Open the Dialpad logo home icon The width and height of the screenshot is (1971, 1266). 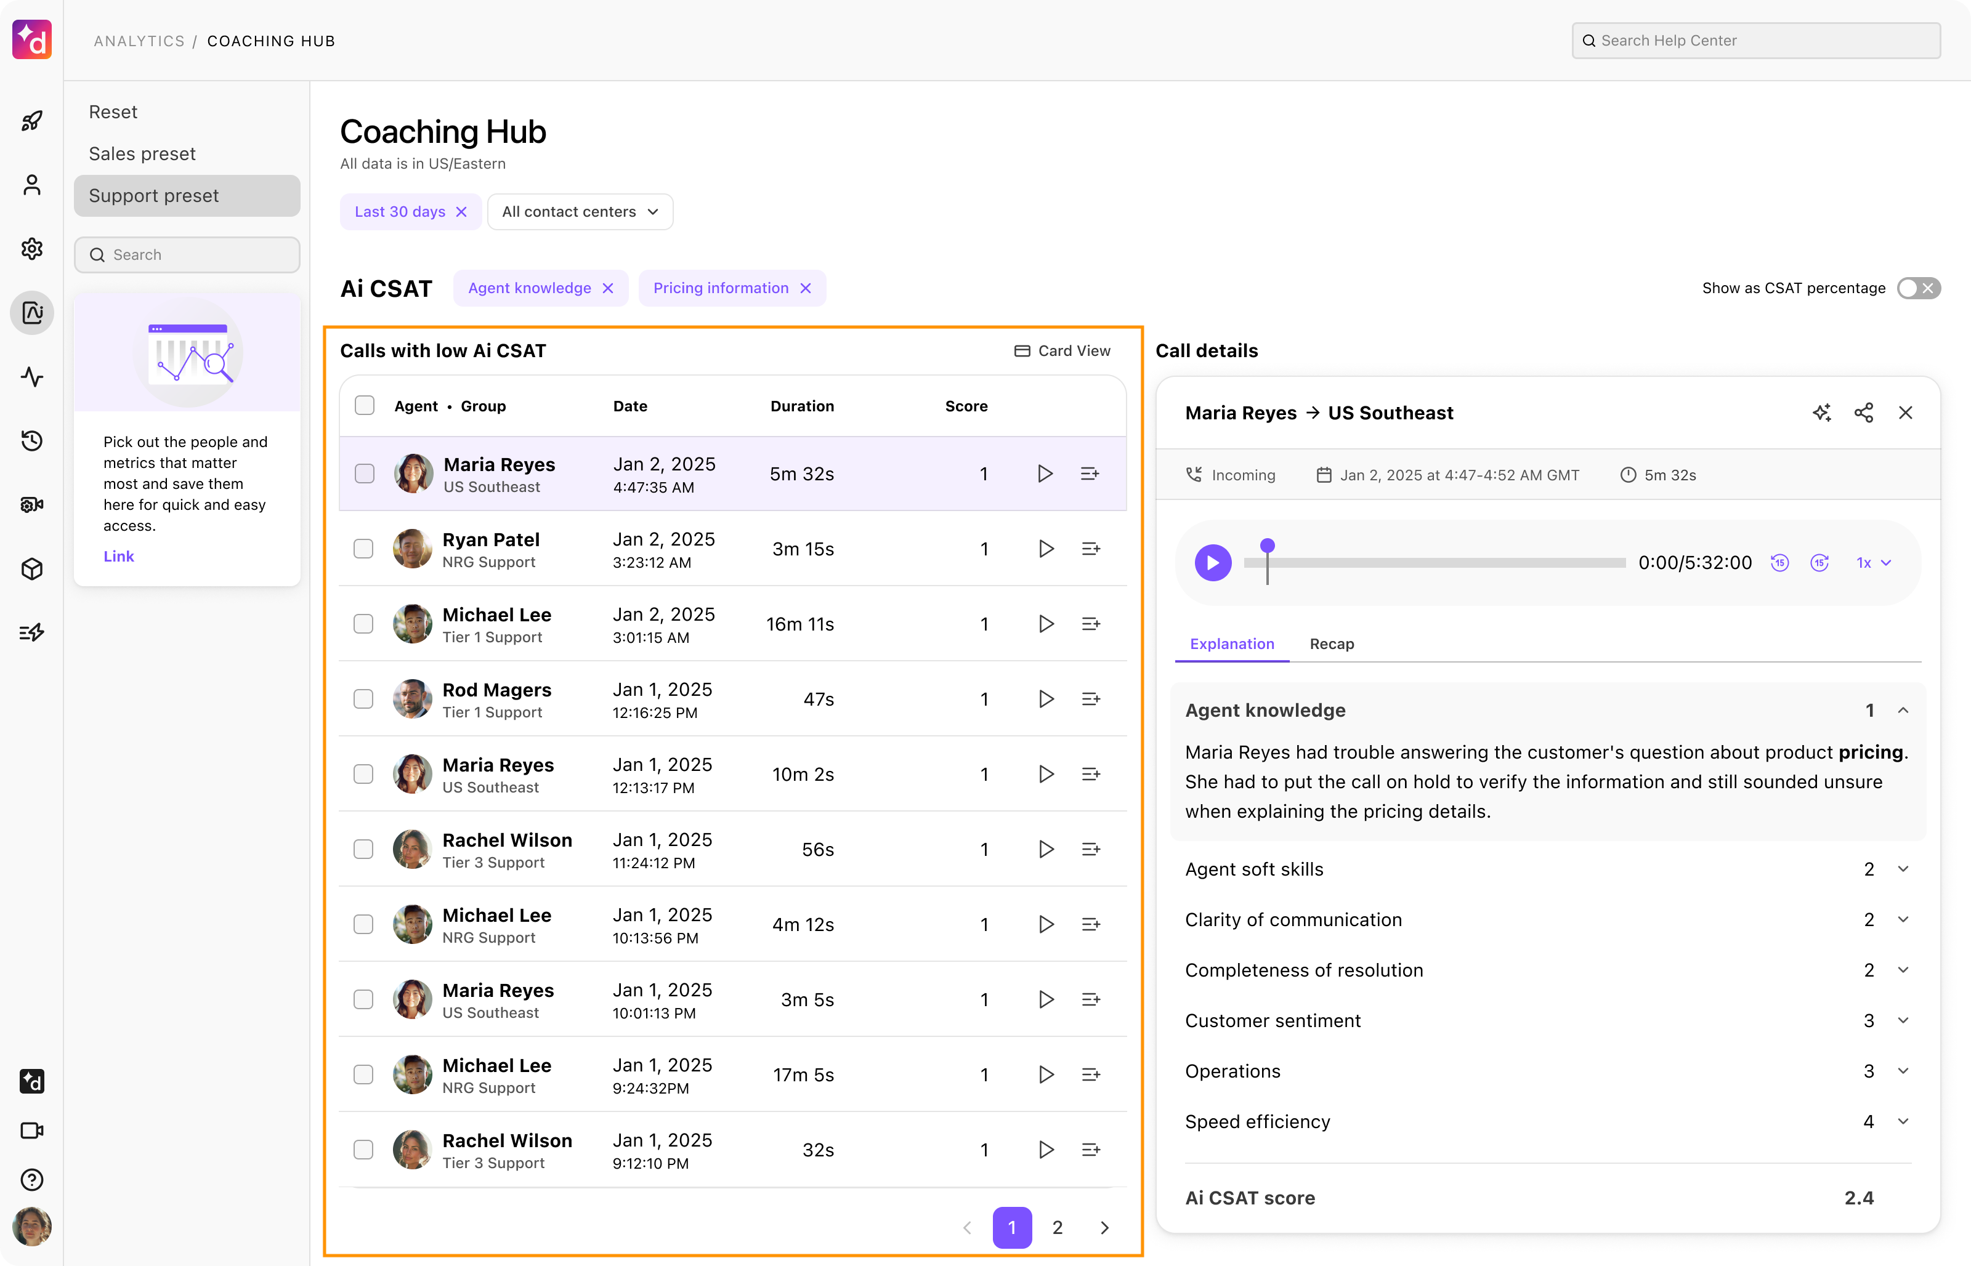click(x=32, y=39)
